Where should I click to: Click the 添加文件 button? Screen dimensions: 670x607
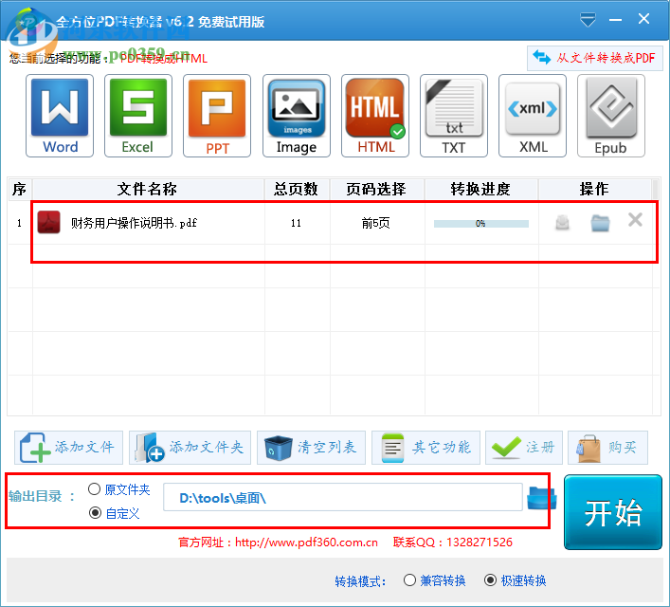[x=69, y=448]
